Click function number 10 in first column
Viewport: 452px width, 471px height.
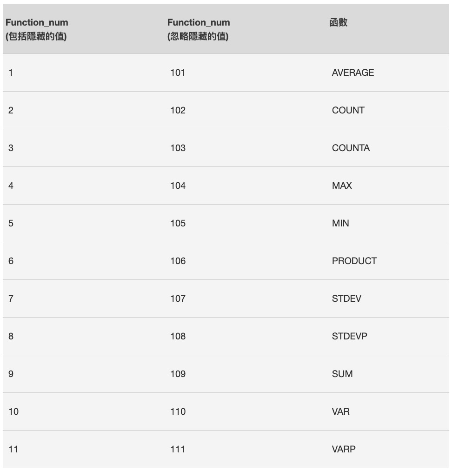click(13, 411)
